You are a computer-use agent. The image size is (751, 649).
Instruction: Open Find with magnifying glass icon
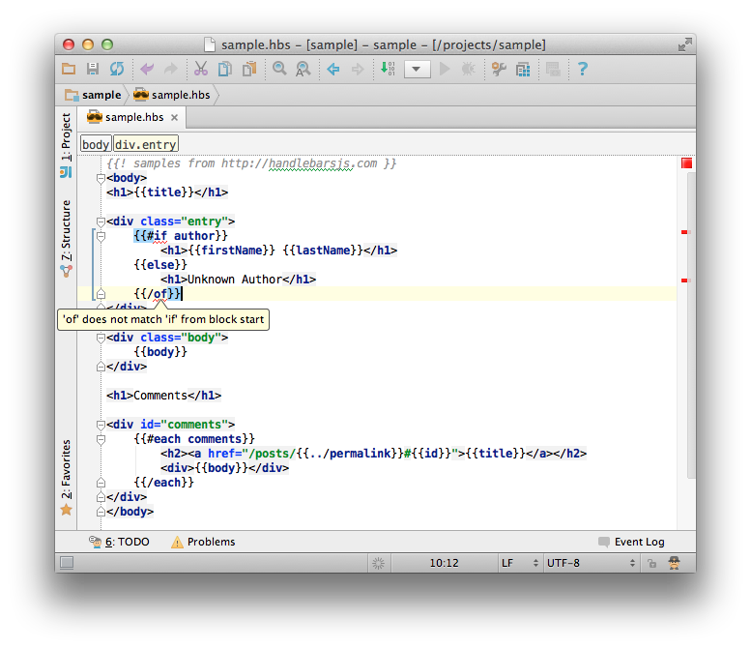pyautogui.click(x=279, y=69)
